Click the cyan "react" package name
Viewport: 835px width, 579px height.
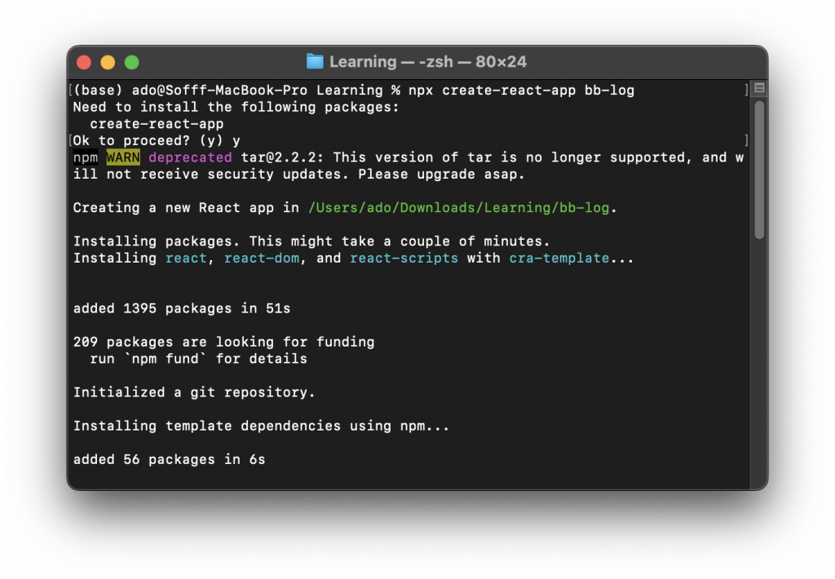click(186, 259)
